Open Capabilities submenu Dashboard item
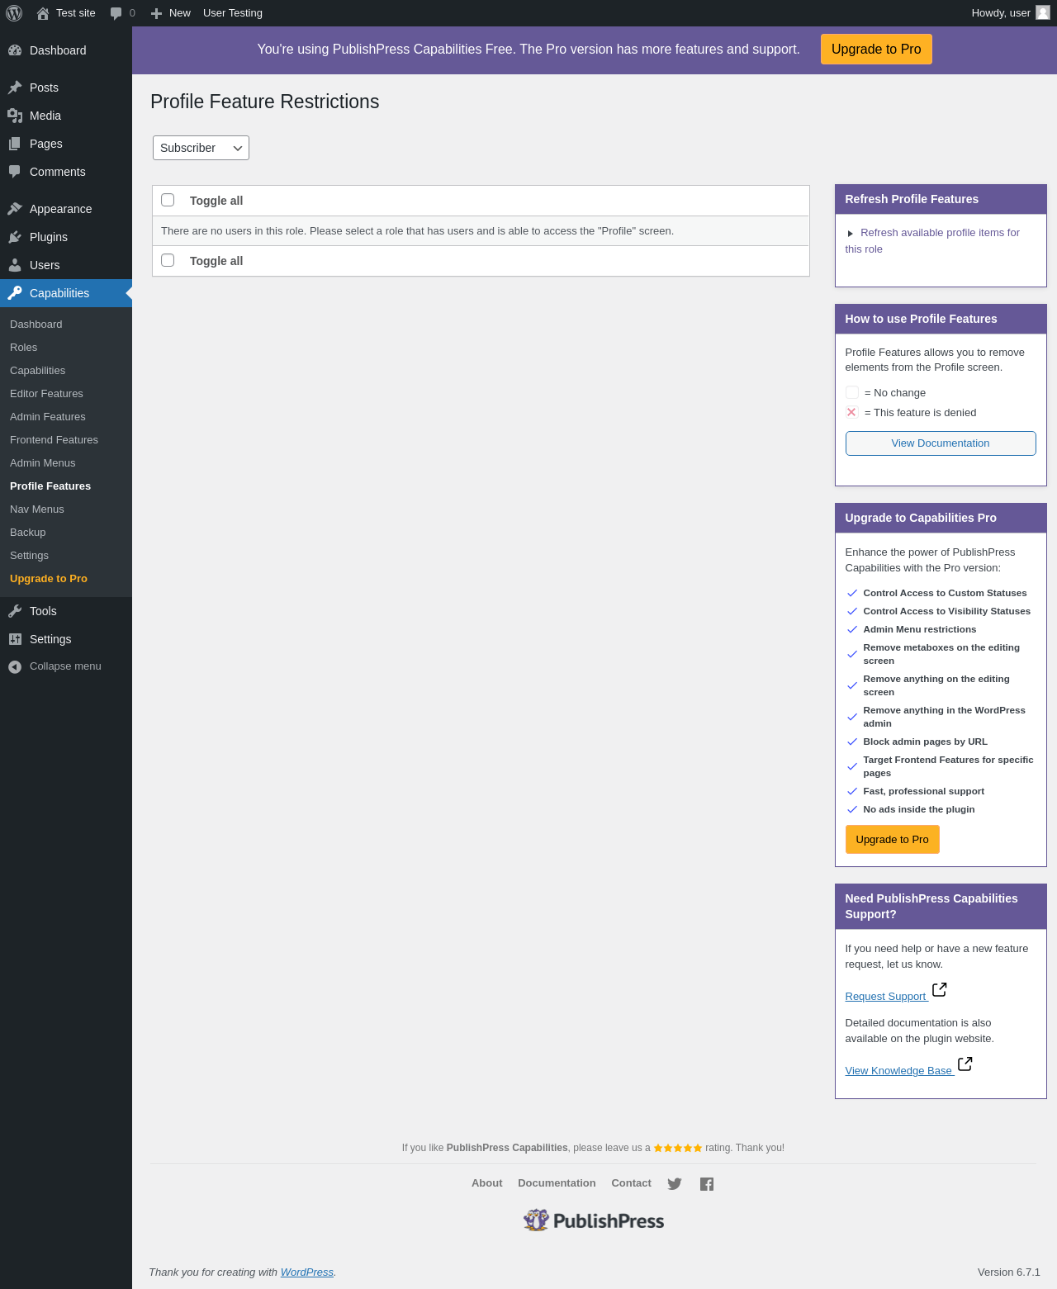The width and height of the screenshot is (1057, 1289). coord(36,325)
